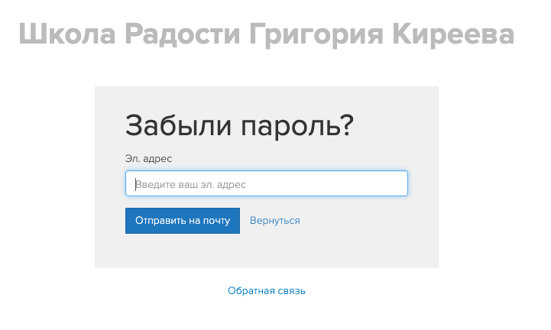Focus the 'Введите ваш эл. адрес' placeholder box
This screenshot has width=551, height=330.
(x=266, y=183)
